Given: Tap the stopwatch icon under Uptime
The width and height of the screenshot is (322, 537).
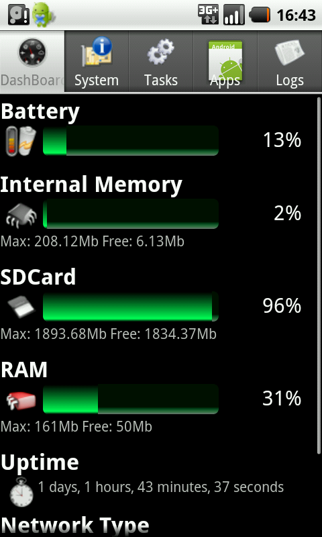Looking at the screenshot, I should tap(21, 492).
